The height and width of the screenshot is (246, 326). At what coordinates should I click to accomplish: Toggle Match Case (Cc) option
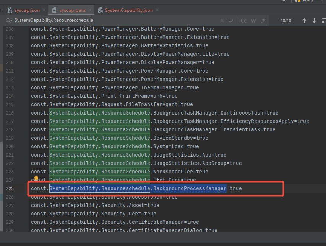point(243,21)
